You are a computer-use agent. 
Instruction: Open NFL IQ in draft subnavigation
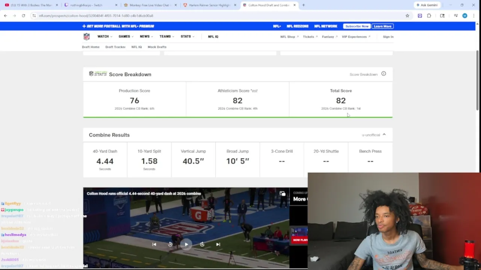point(136,47)
